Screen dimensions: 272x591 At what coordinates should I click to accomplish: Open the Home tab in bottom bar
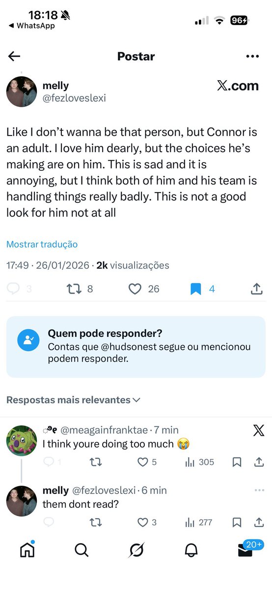coord(27,550)
